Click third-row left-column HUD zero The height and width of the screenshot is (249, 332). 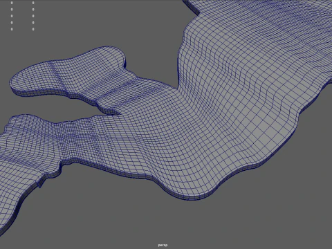[x=12, y=16]
